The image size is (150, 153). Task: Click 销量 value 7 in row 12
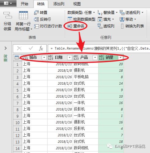click(111, 135)
